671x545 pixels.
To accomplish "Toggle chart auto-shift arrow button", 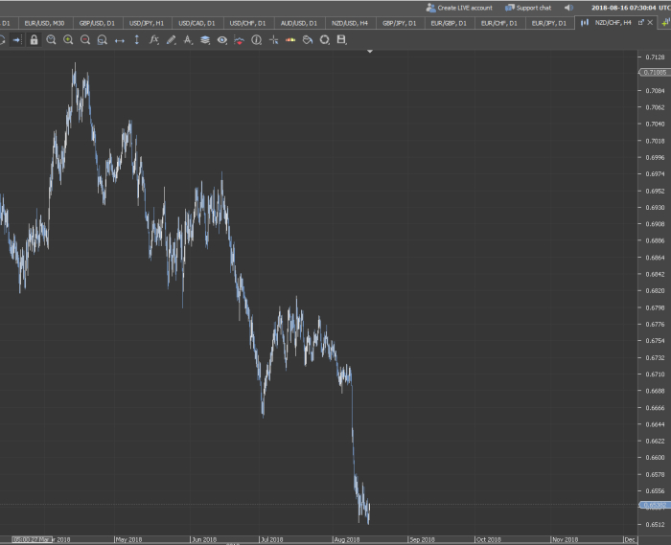I will click(x=16, y=40).
